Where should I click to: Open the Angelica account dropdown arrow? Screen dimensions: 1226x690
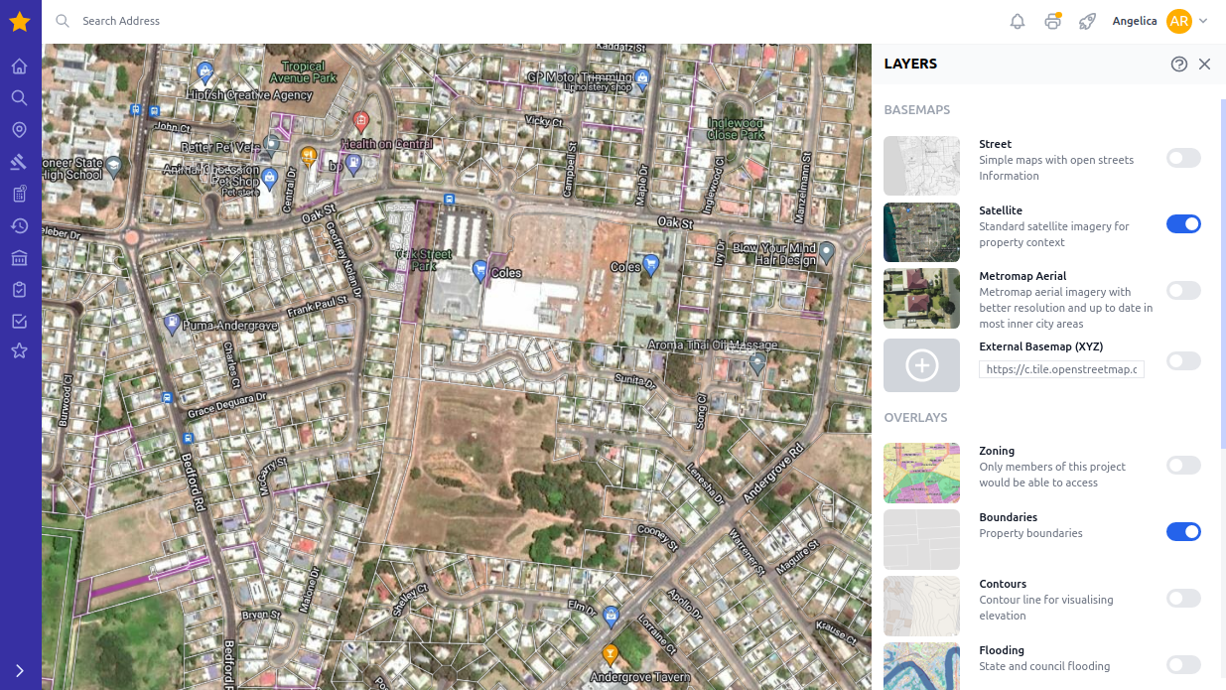[x=1203, y=21]
